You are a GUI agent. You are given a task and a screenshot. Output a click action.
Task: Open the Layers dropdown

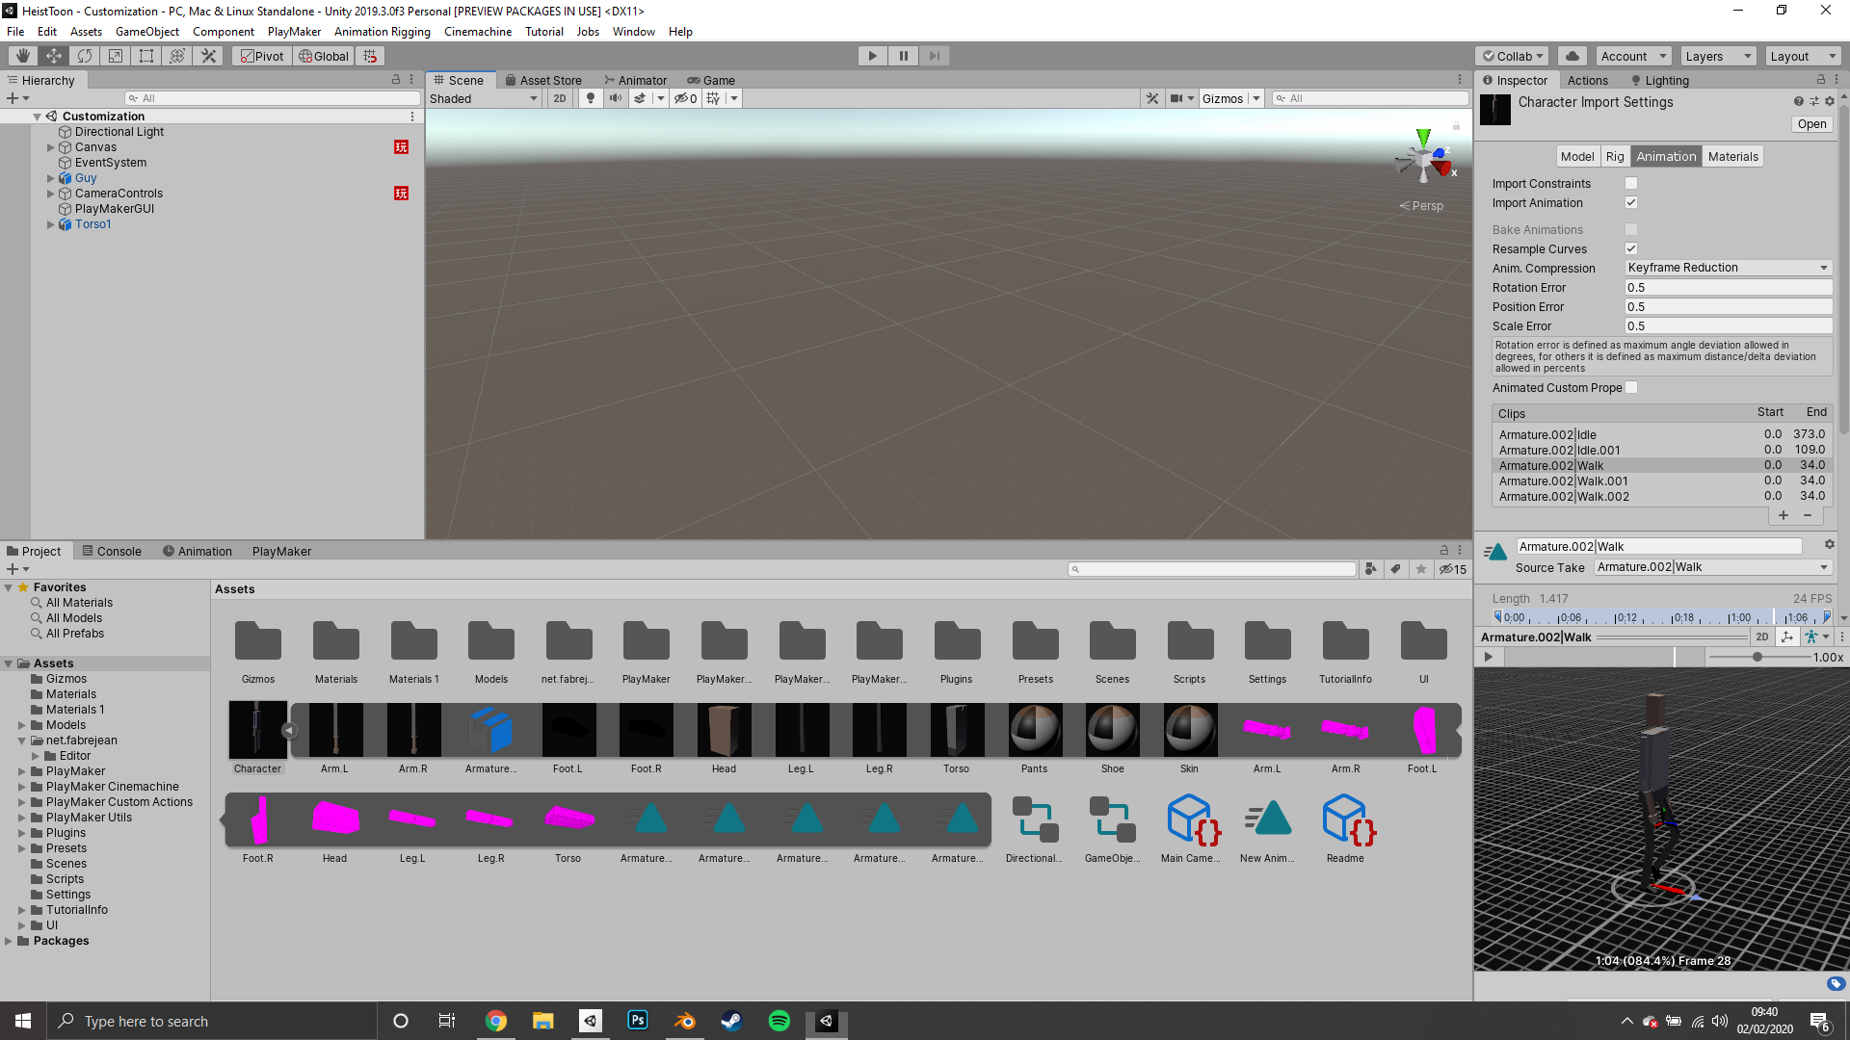1718,56
